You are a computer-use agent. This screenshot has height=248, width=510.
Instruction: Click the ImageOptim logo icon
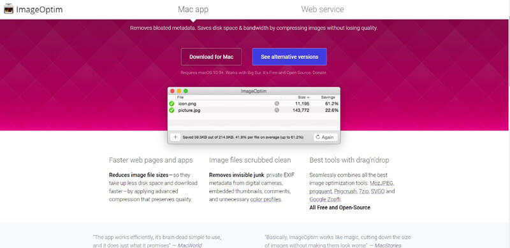point(9,9)
